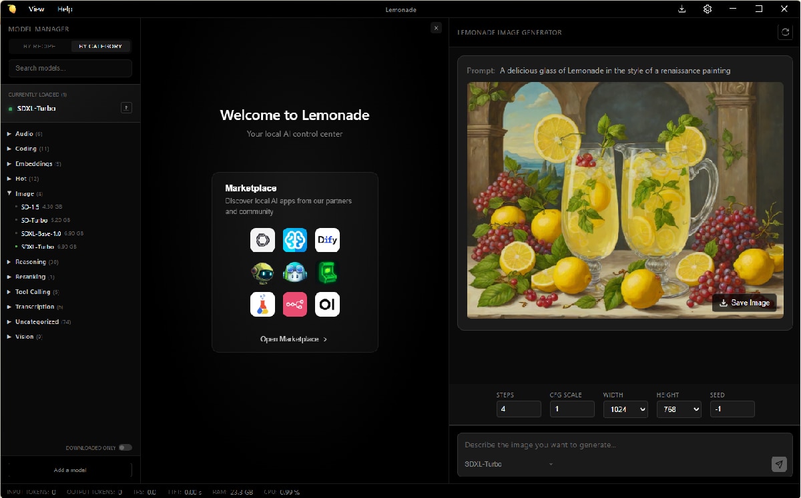The height and width of the screenshot is (498, 801).
Task: Eject the loaded SDXL-Turbo model
Action: [126, 107]
